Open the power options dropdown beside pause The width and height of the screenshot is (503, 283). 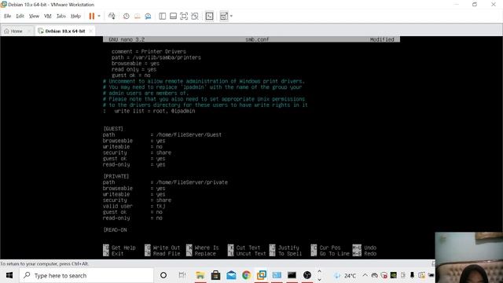tap(99, 16)
